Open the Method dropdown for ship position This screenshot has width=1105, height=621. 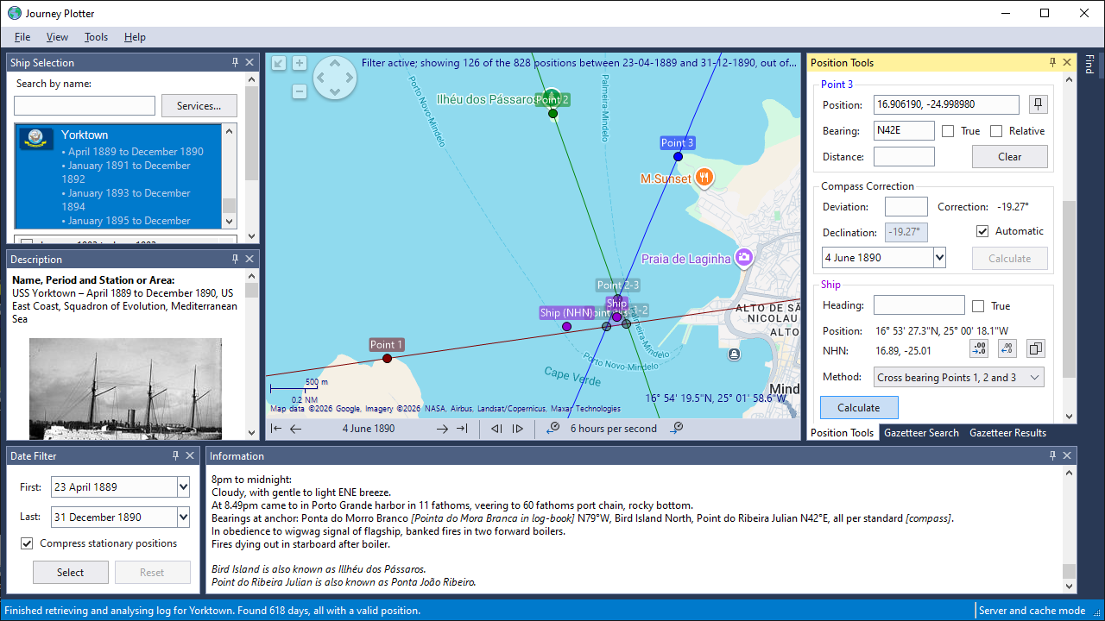[1035, 378]
